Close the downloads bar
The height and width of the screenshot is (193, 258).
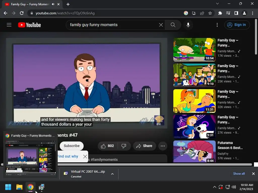(x=253, y=173)
